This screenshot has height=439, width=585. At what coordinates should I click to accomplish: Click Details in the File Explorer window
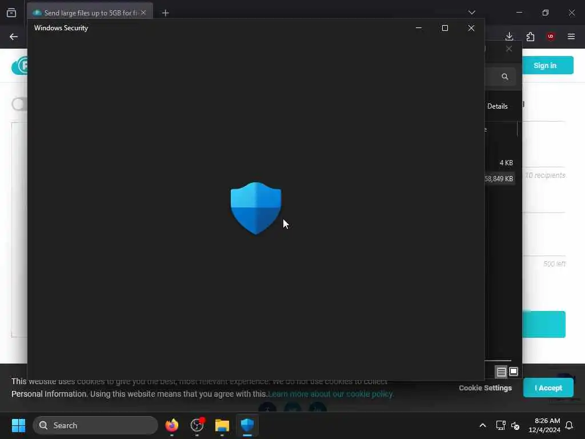click(498, 106)
